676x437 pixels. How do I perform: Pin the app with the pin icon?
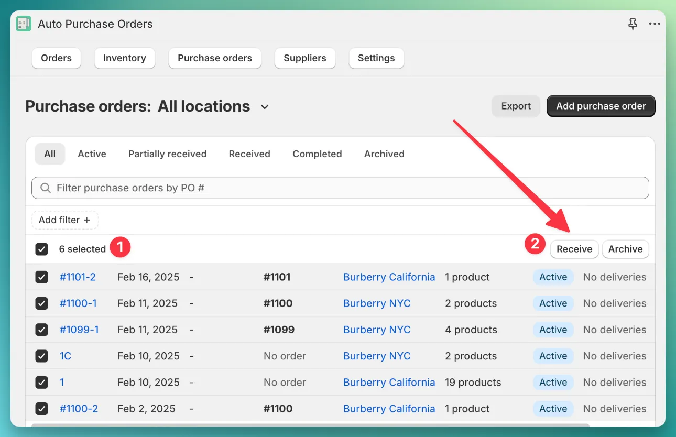[633, 24]
